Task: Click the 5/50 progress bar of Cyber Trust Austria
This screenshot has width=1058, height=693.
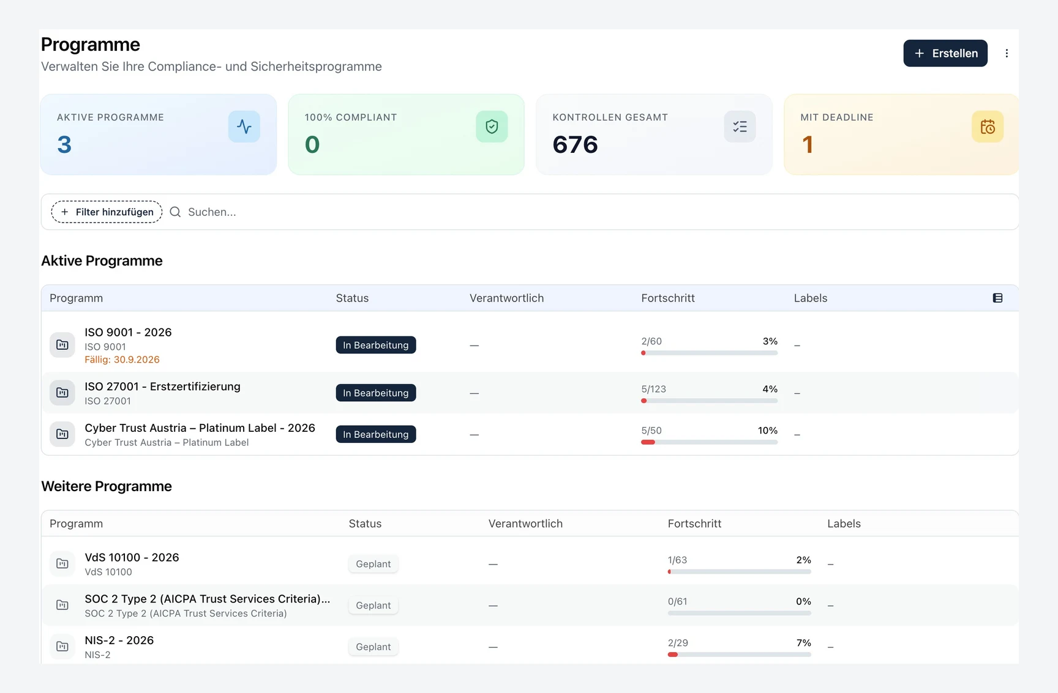Action: pyautogui.click(x=709, y=442)
